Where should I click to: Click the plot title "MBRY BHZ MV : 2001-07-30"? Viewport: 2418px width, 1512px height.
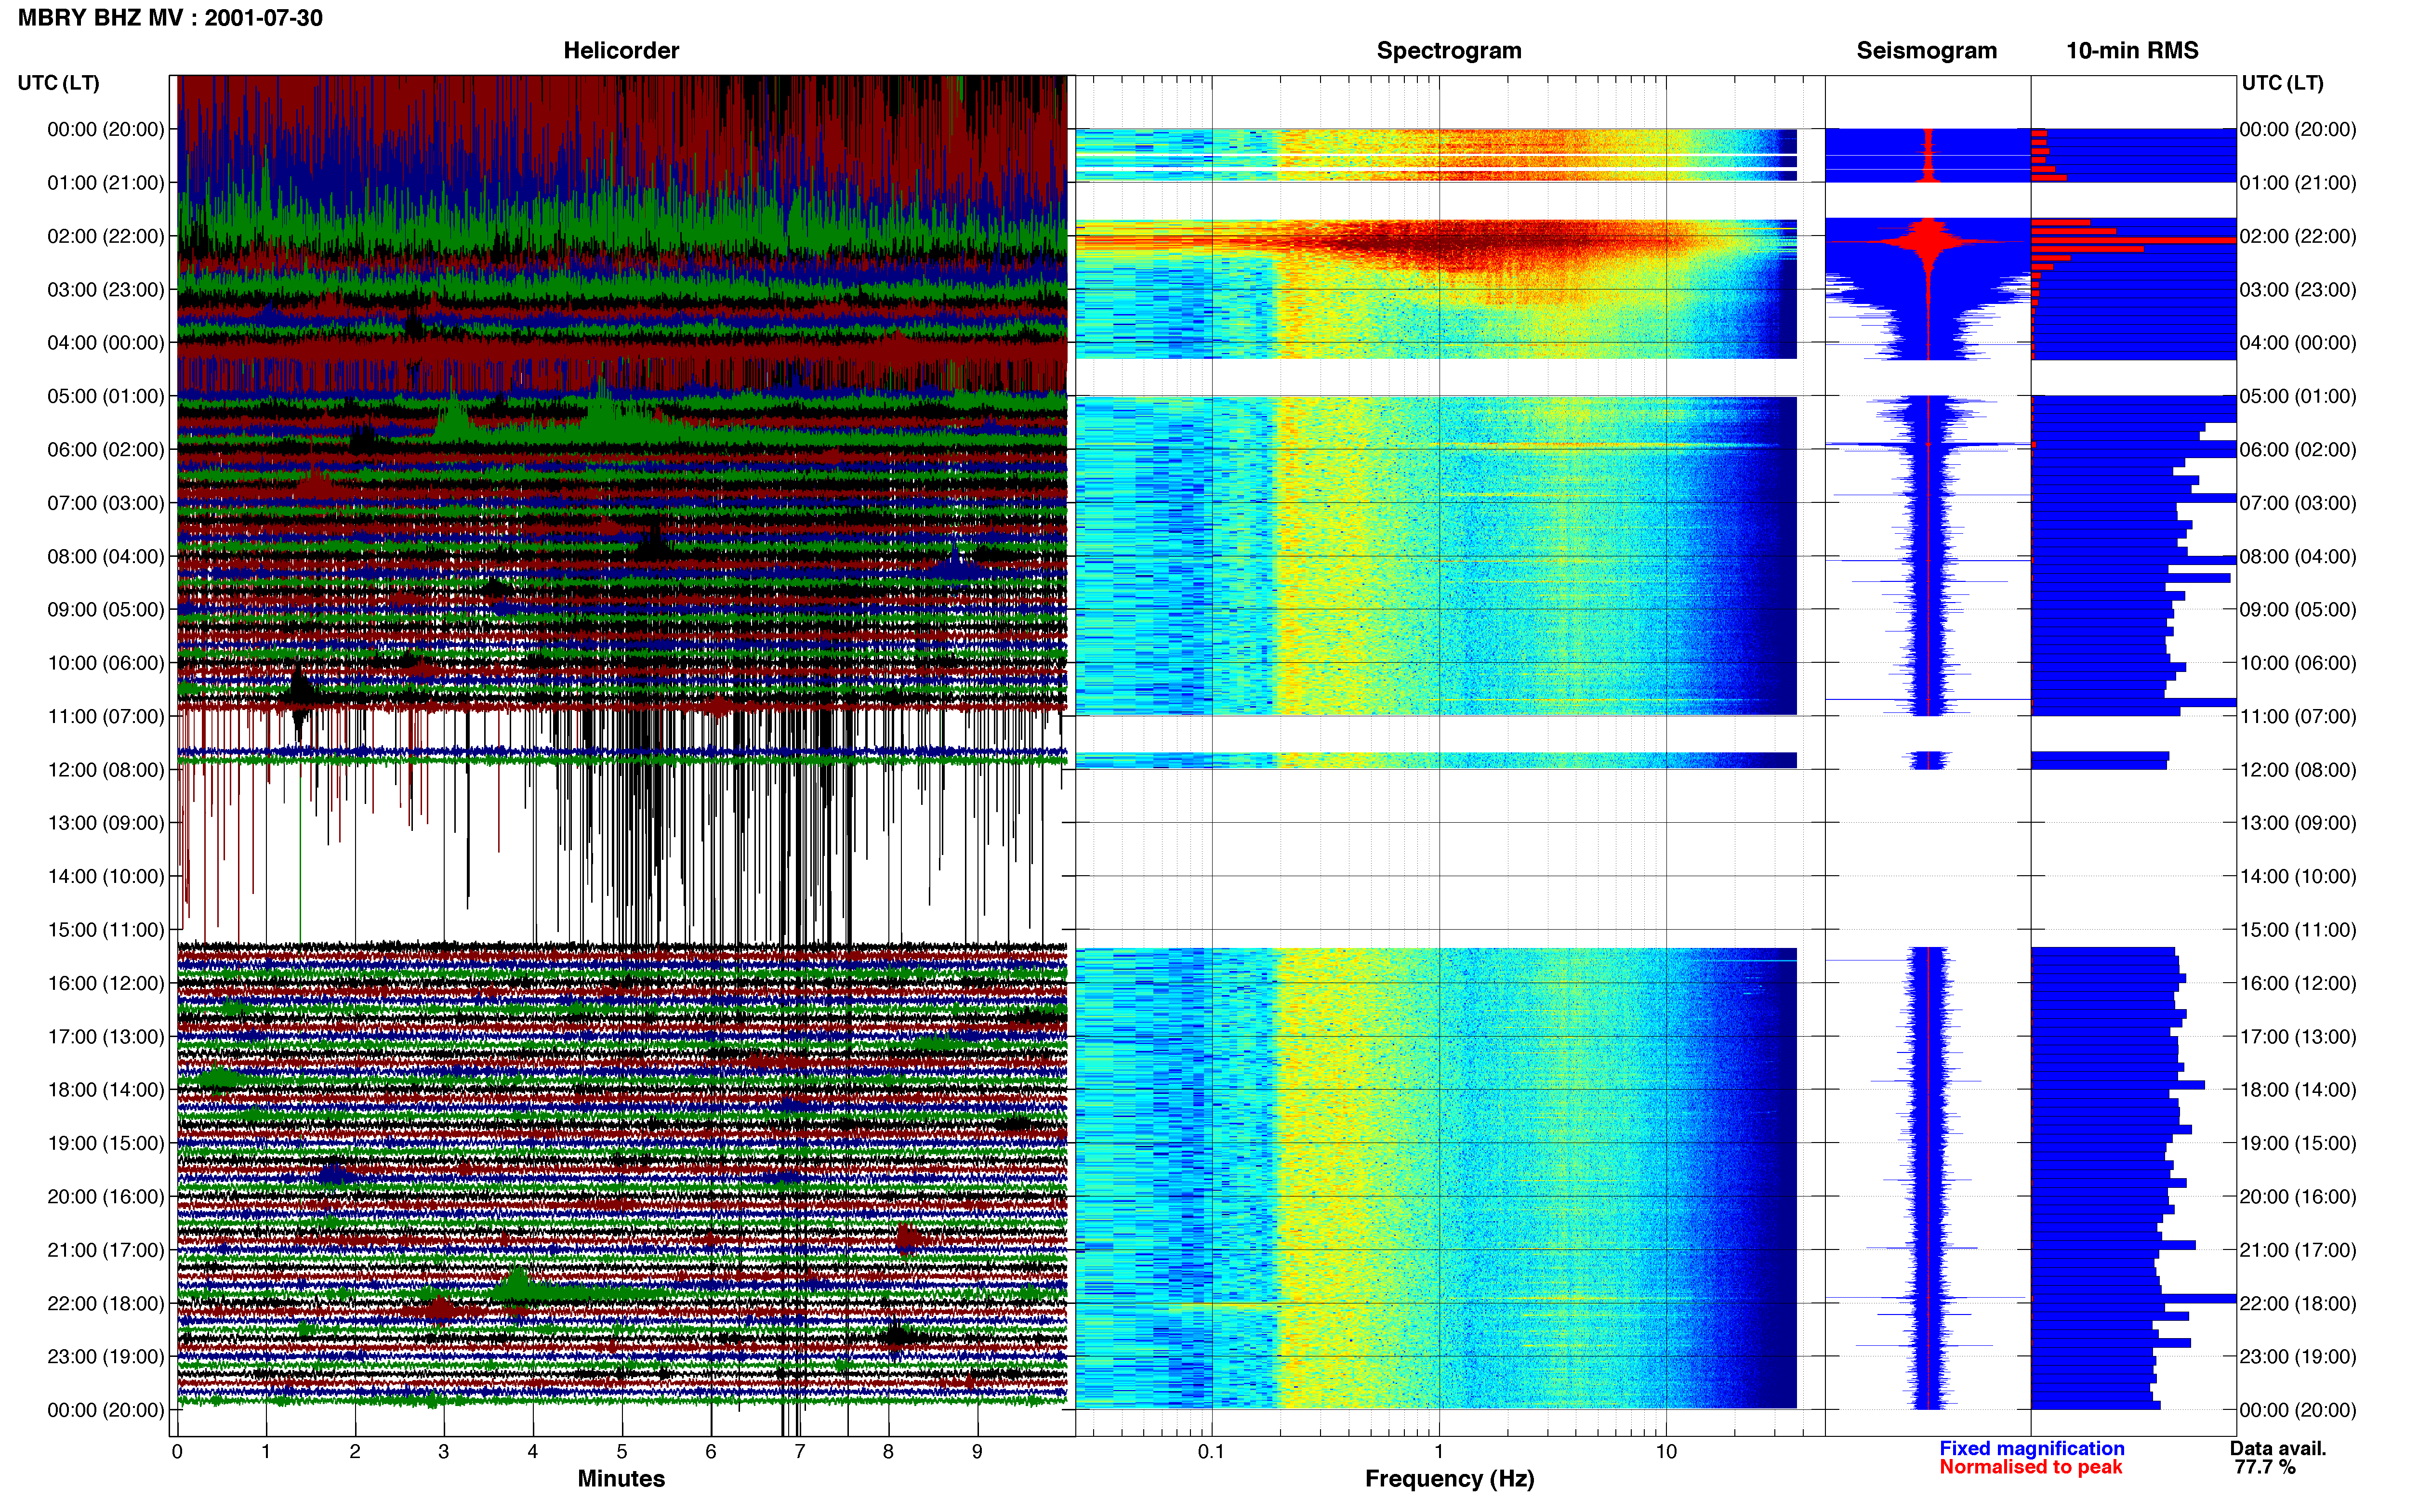click(170, 18)
